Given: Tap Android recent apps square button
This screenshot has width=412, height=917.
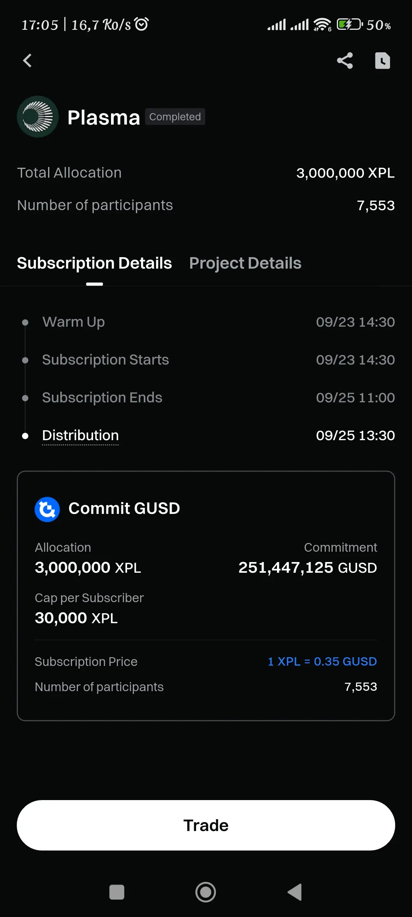Looking at the screenshot, I should pyautogui.click(x=117, y=892).
